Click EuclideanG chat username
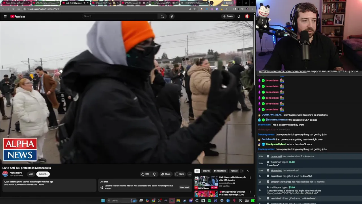Image resolution: width=362 pixels, height=204 pixels. [268, 139]
